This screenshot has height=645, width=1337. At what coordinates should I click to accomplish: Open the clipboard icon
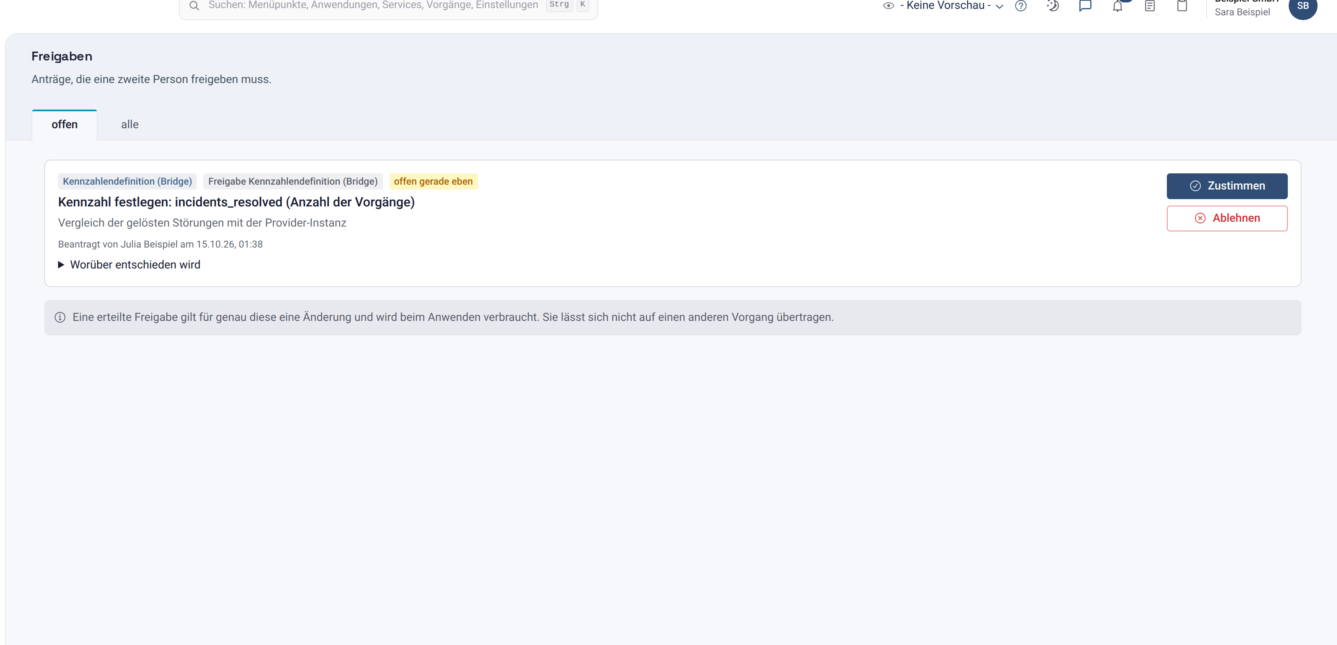point(1182,6)
